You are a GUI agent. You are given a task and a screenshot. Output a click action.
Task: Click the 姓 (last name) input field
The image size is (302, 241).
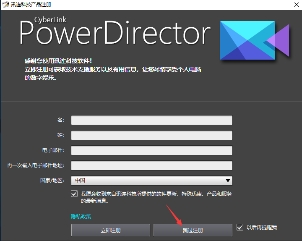pos(152,135)
